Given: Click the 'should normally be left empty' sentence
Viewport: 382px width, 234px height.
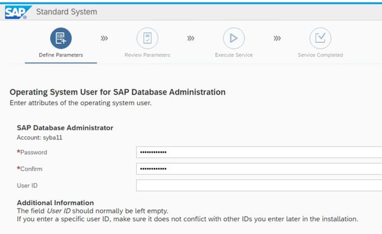Looking at the screenshot, I should tap(92, 211).
